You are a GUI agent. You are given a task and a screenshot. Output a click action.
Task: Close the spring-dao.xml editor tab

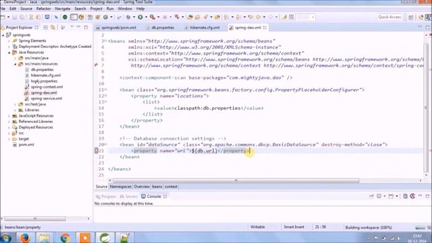(265, 28)
